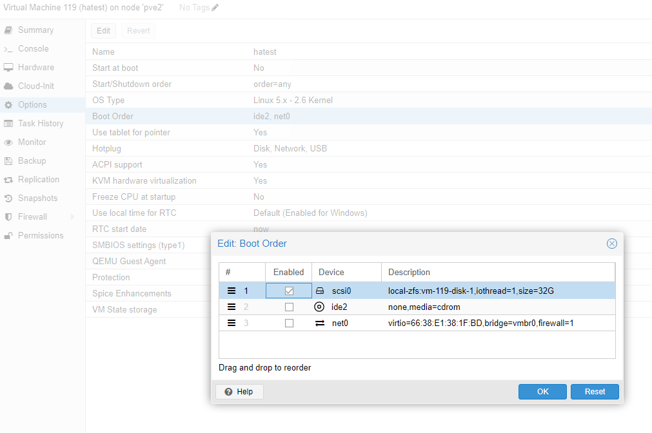Select the Start/Shutdown order row
Viewport: 652px width, 433px height.
coord(368,84)
